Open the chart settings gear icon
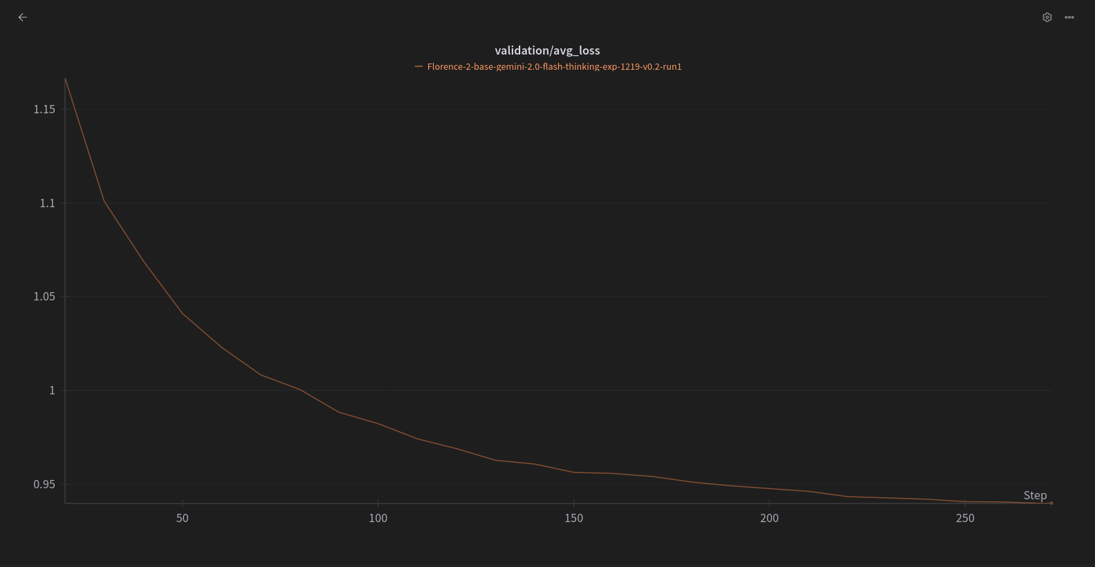 1047,17
